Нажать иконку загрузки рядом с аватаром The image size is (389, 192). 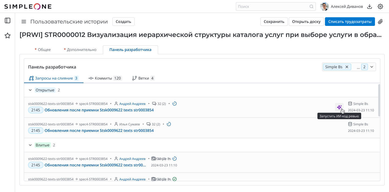[x=369, y=6]
